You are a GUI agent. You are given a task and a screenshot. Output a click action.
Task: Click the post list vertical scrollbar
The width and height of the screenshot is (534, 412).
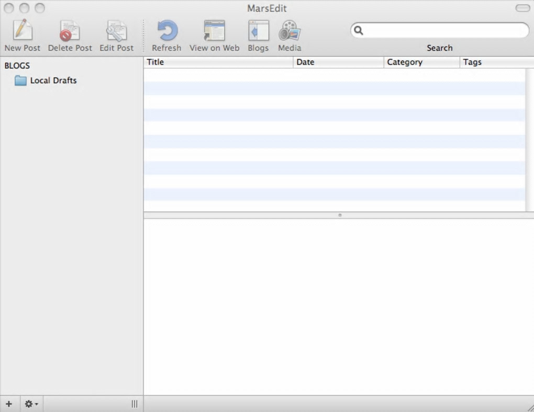click(530, 140)
